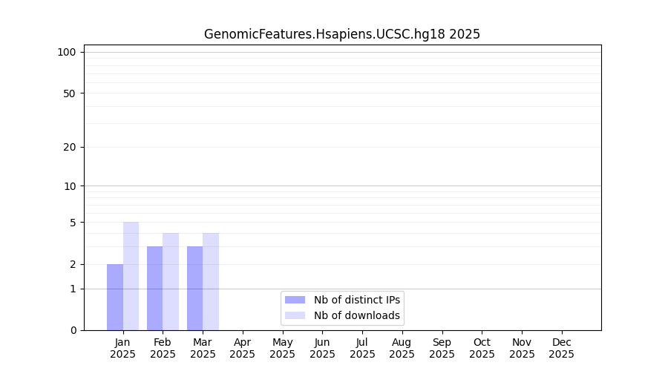Select the Feb 2025 distinct IPs bar

154,288
